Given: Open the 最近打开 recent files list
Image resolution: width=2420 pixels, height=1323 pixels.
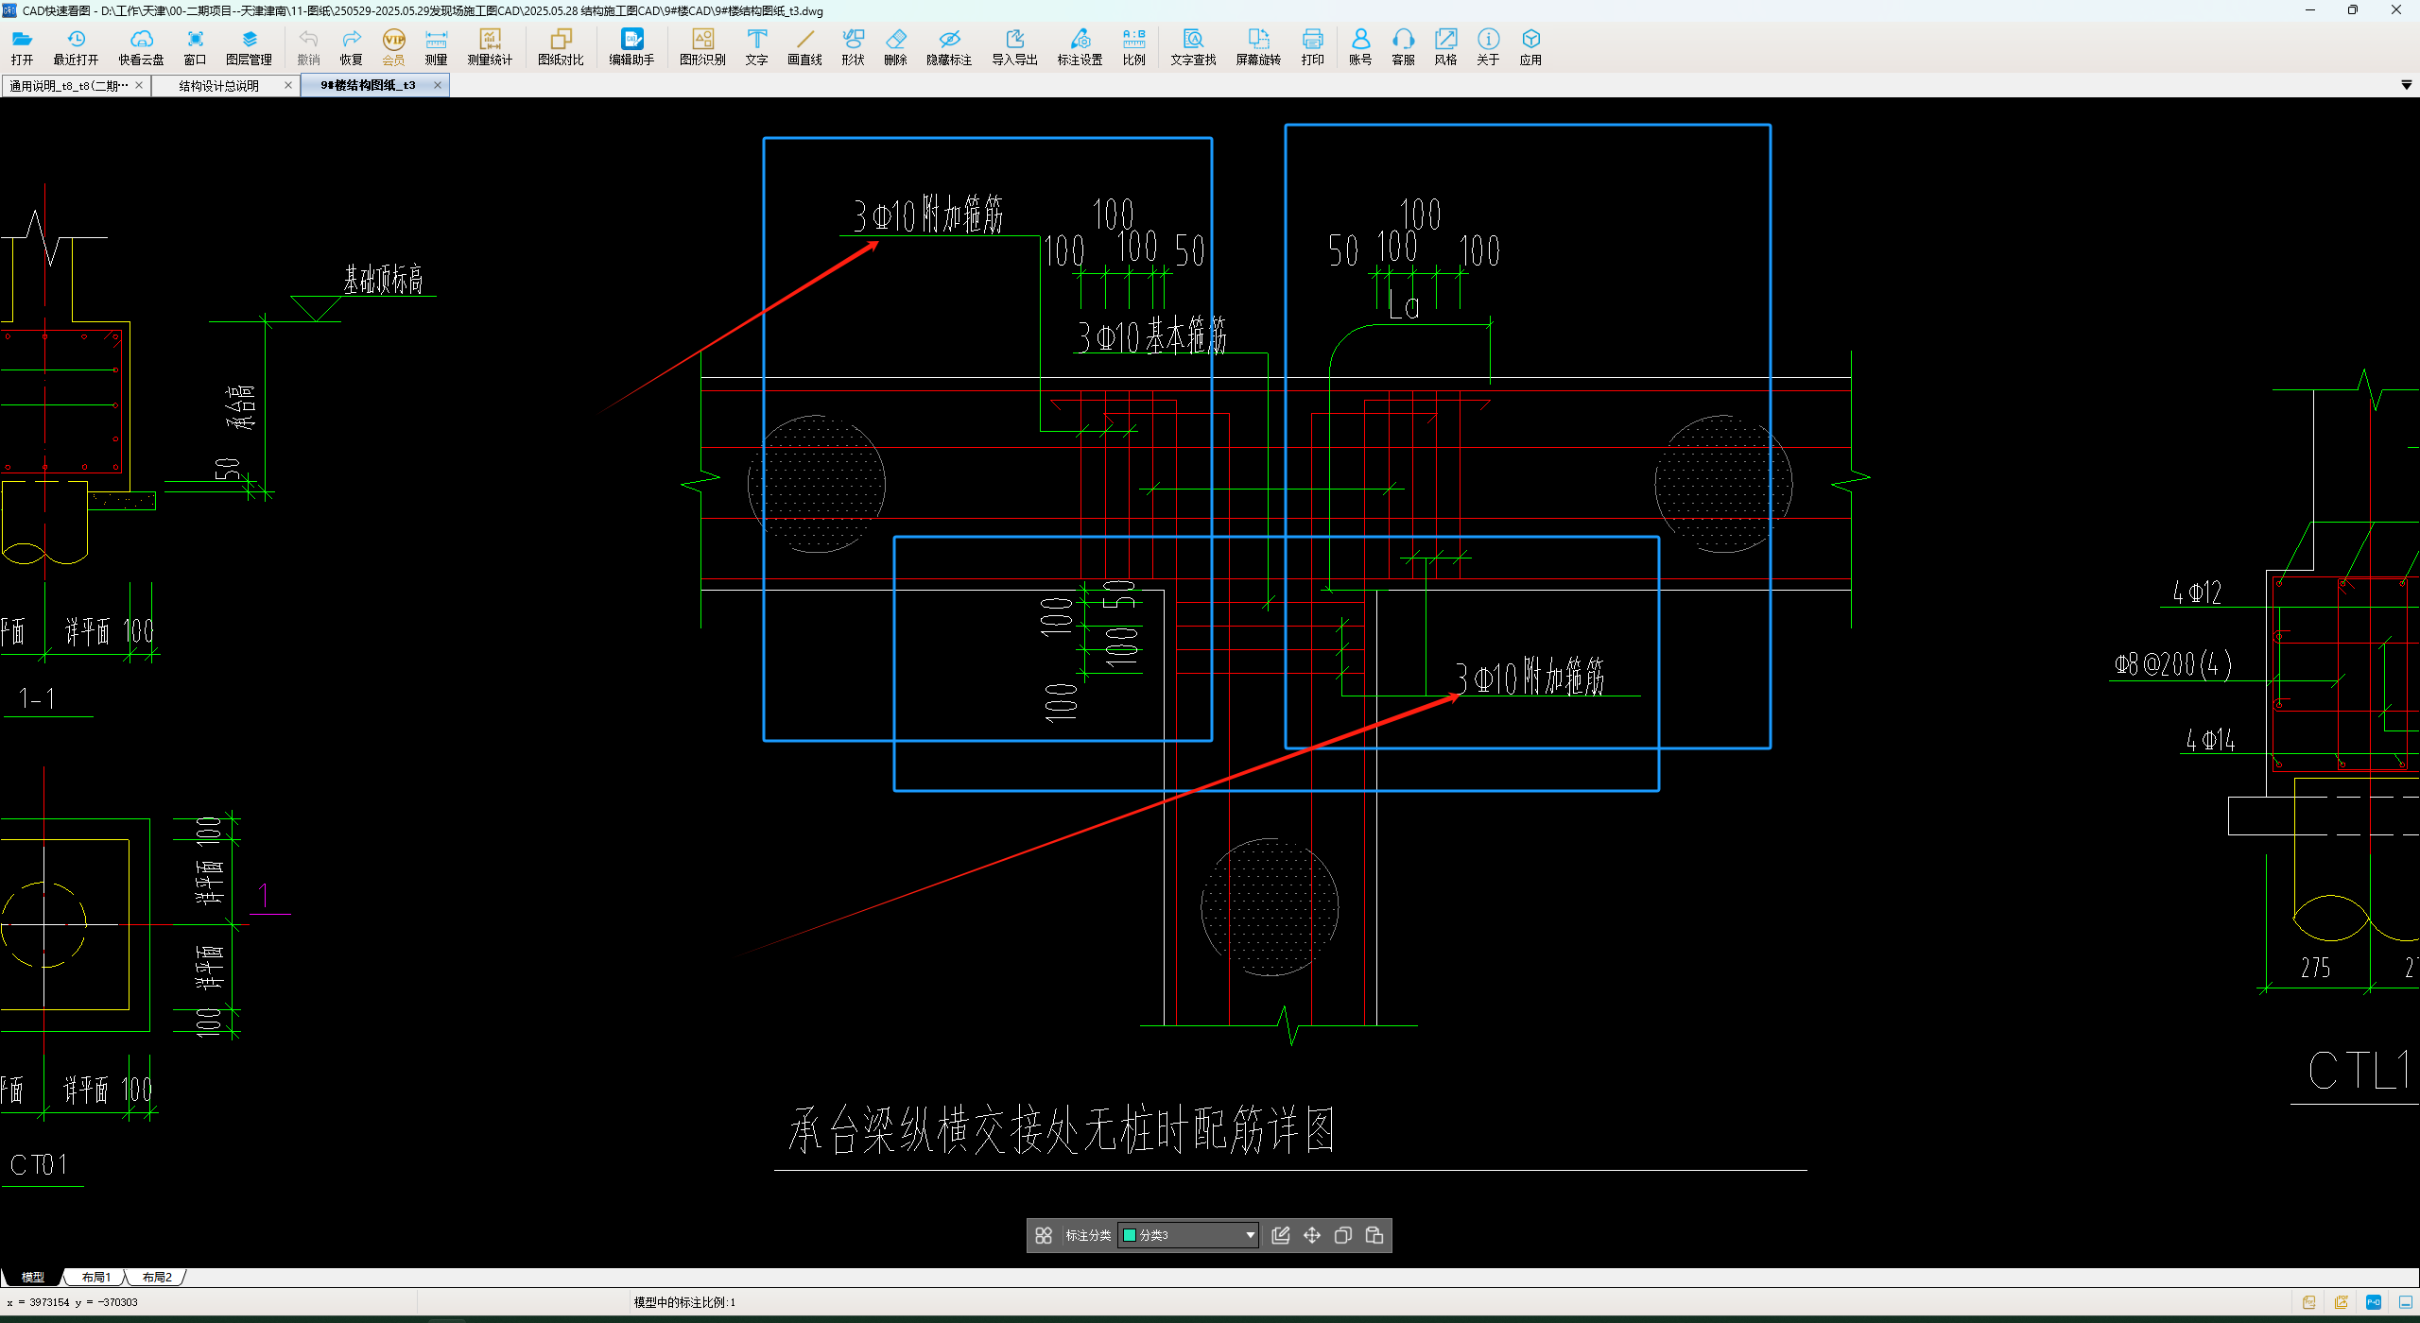Looking at the screenshot, I should 76,46.
